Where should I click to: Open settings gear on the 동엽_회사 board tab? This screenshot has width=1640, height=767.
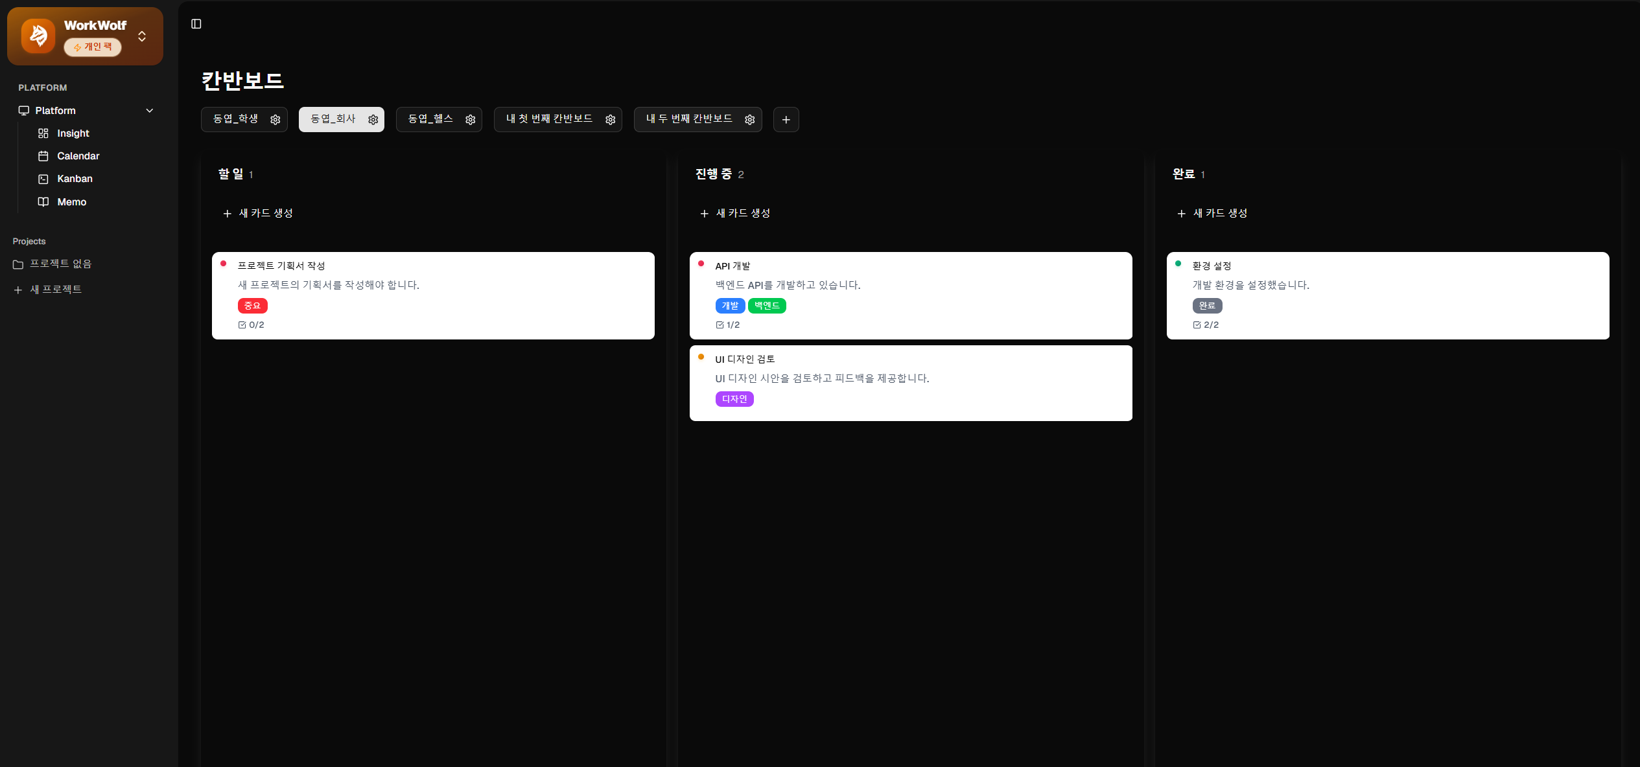click(x=373, y=119)
